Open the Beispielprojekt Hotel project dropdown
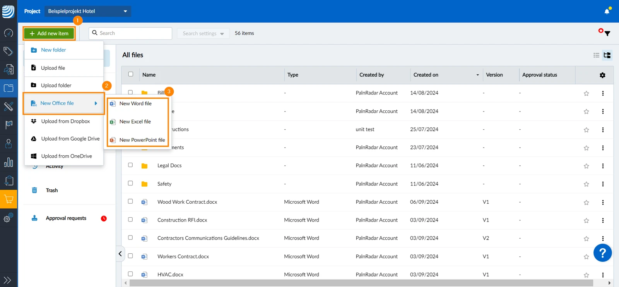619x287 pixels. click(88, 11)
